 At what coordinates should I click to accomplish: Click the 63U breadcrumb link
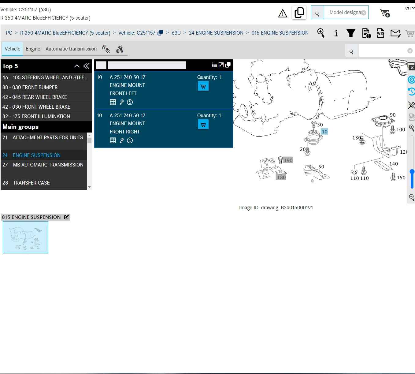coord(176,33)
